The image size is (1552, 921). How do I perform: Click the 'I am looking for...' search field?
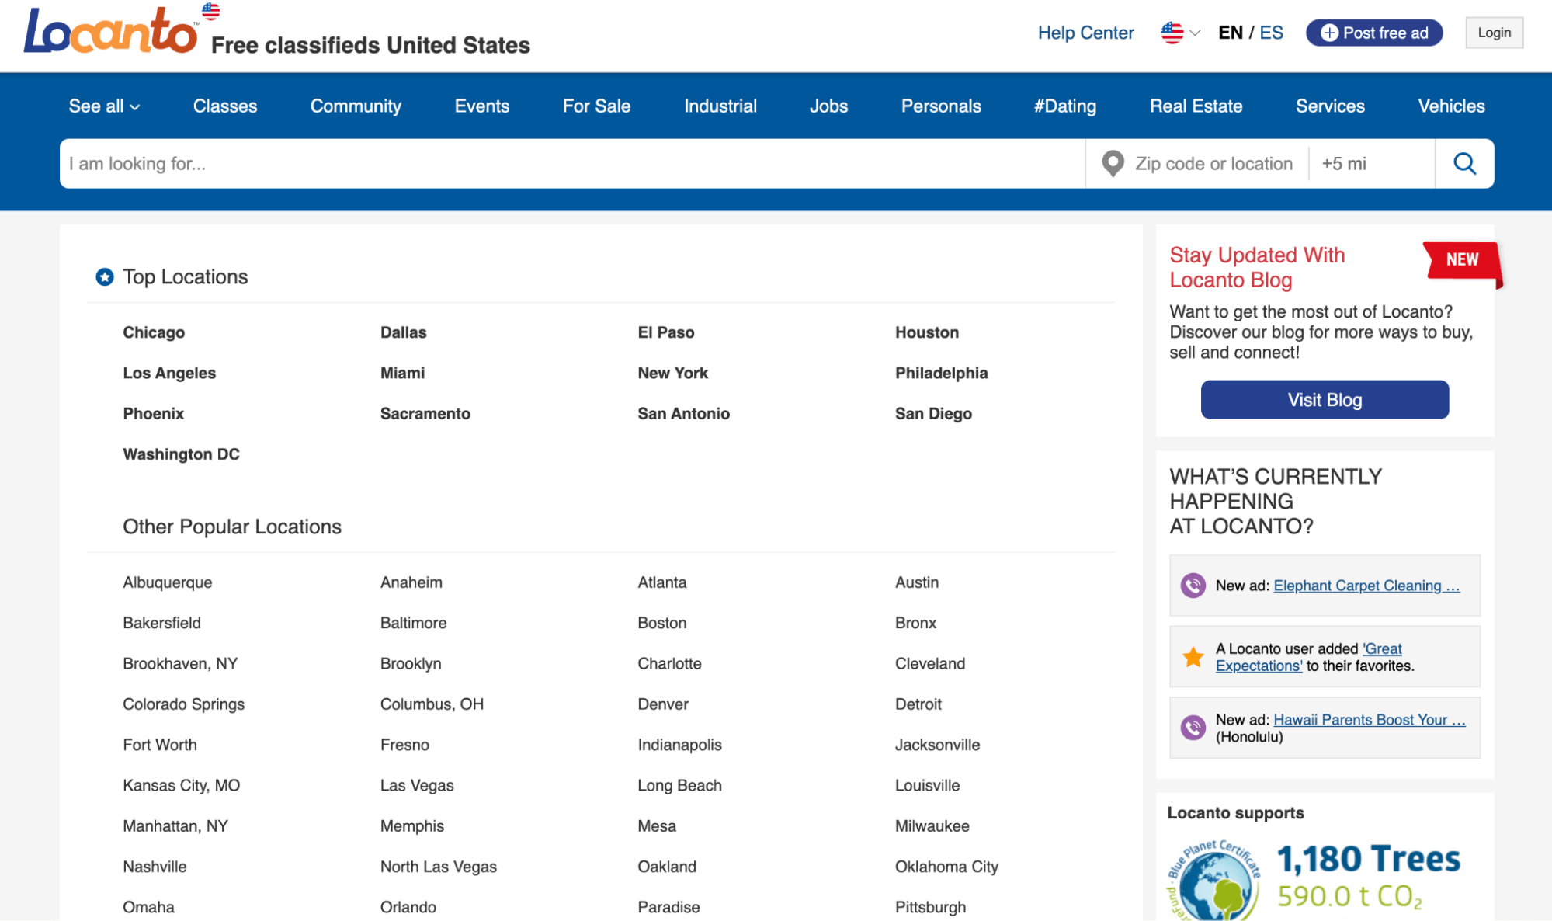coord(543,163)
